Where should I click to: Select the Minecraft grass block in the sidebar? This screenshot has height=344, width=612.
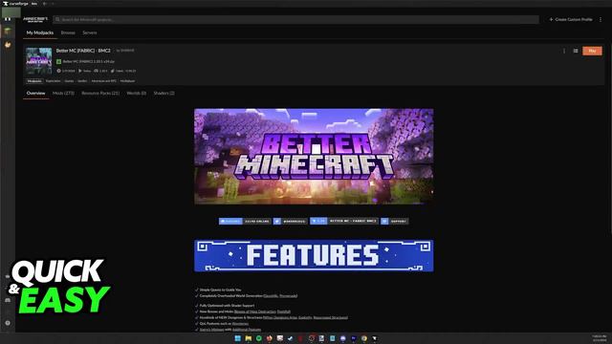click(8, 32)
